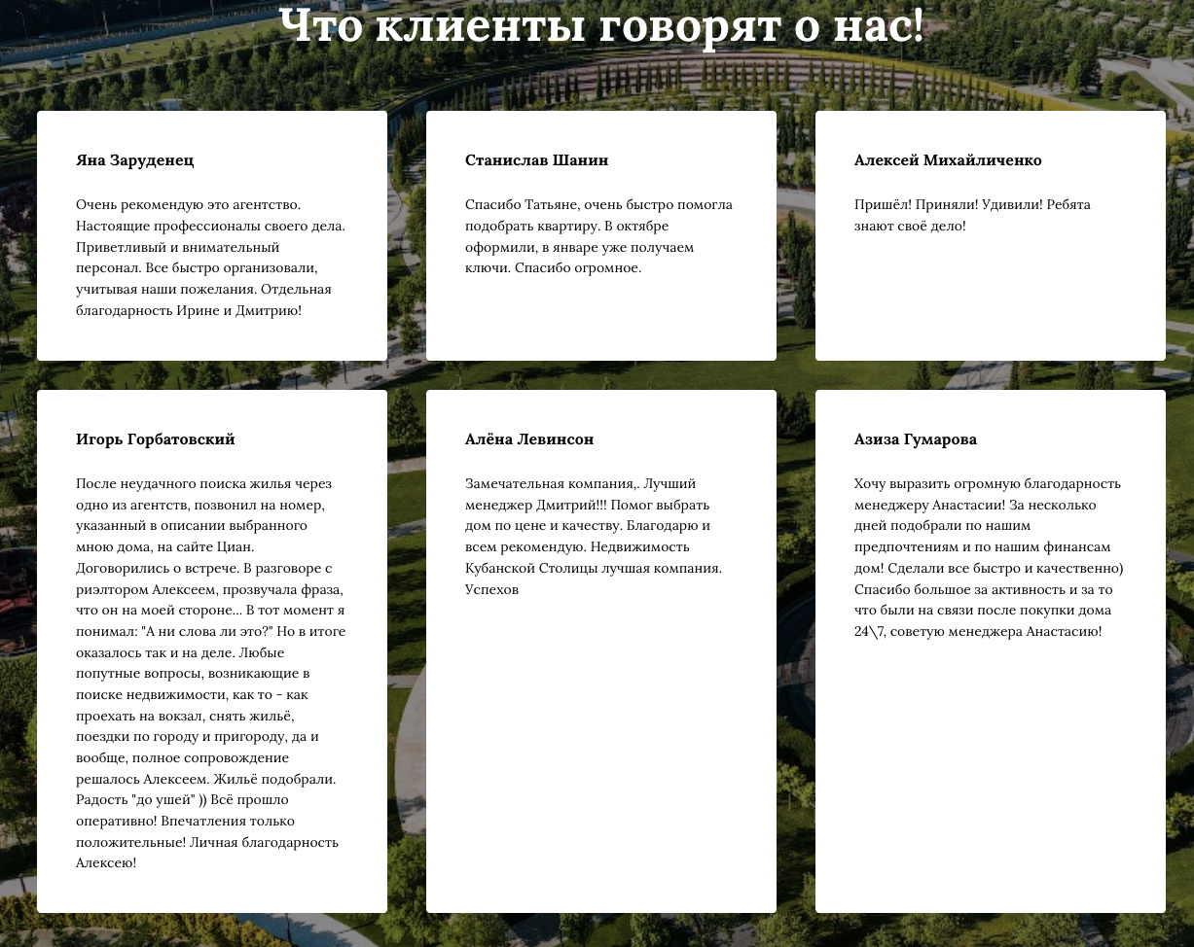Select the reviewer name Алексей Михайличенко
The image size is (1194, 947).
tap(948, 160)
